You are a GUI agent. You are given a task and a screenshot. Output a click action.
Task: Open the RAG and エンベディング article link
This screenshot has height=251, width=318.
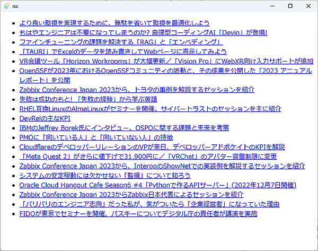click(121, 42)
